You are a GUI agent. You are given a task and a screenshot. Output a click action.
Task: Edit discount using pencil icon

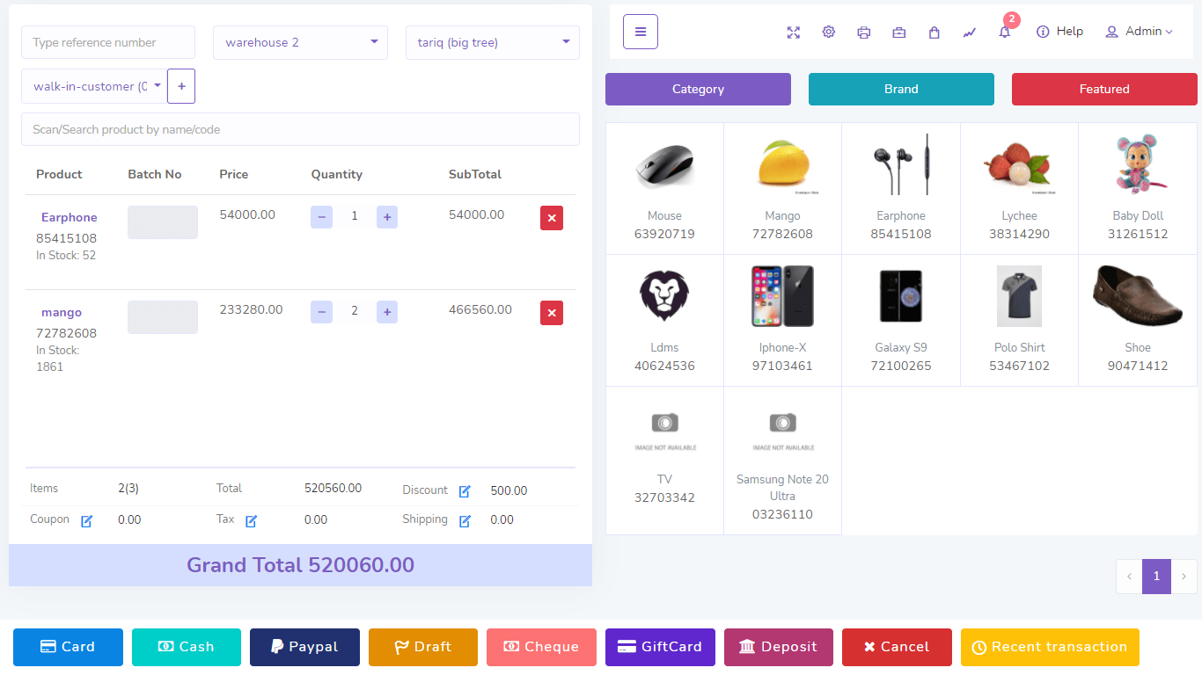click(465, 491)
